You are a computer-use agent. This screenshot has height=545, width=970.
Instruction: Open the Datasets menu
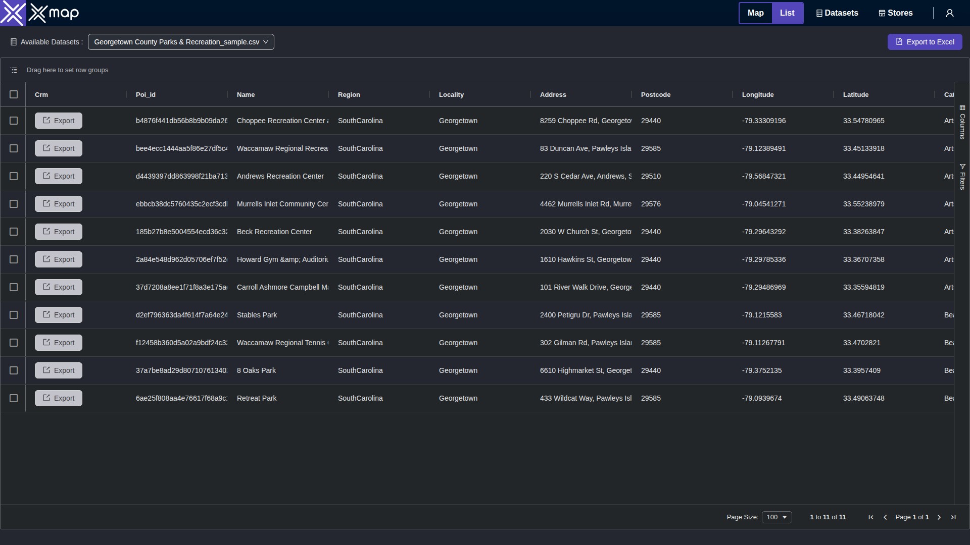[x=837, y=13]
